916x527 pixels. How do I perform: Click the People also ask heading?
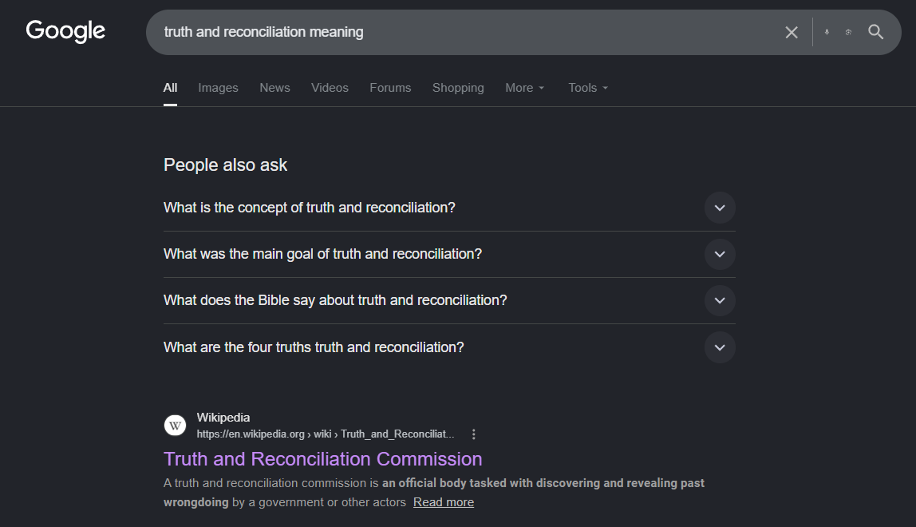226,165
